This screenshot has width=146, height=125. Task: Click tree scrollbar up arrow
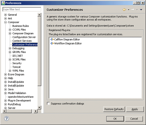coord(39,15)
